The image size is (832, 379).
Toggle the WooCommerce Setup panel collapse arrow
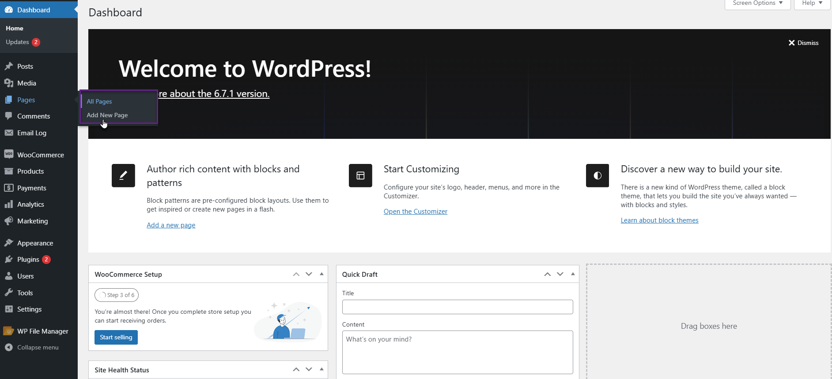click(x=321, y=274)
